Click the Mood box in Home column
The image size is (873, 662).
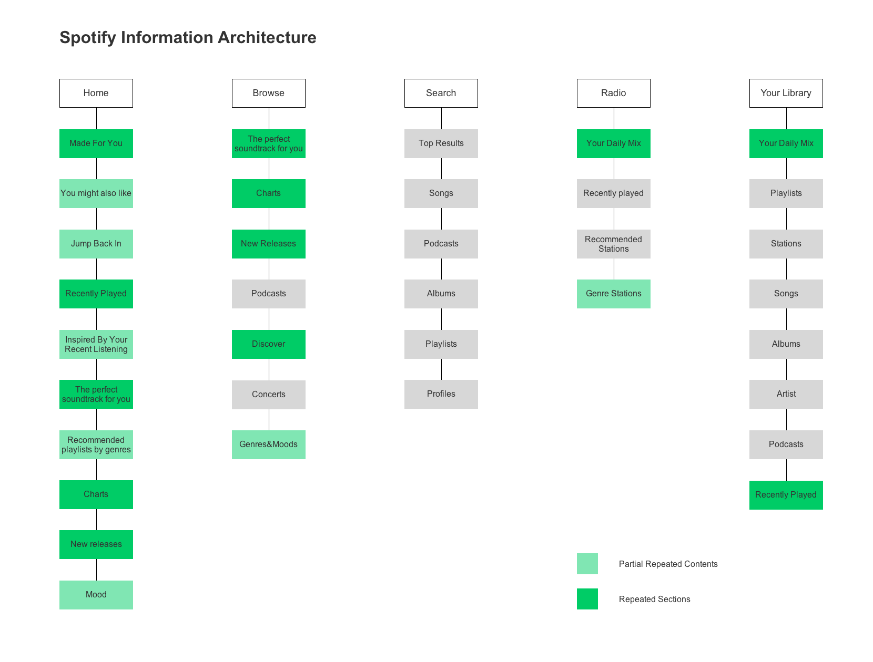pos(96,594)
